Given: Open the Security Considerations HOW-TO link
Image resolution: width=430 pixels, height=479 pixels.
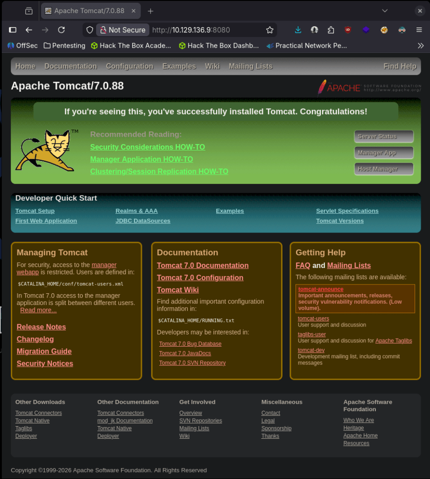Looking at the screenshot, I should click(x=148, y=147).
